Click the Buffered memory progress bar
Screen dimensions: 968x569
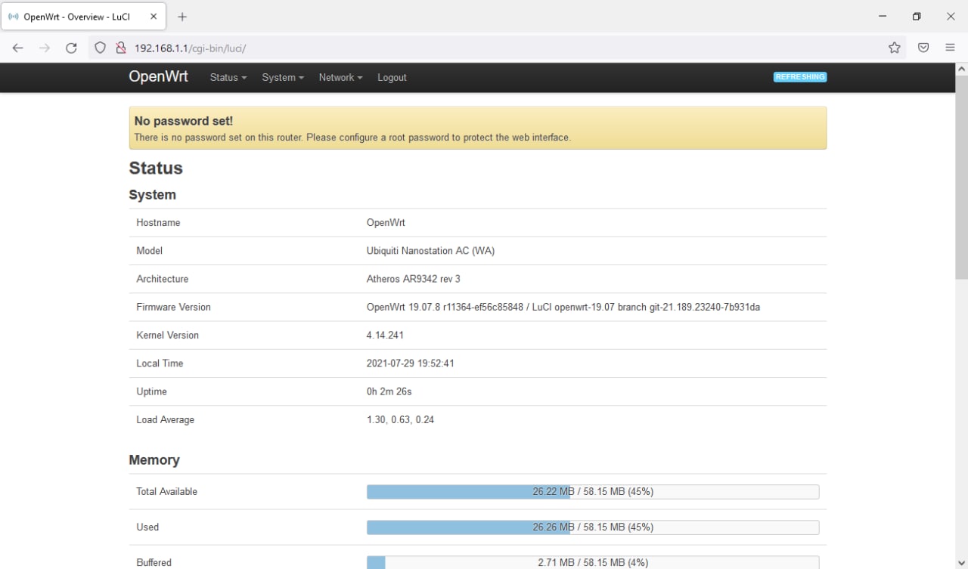593,563
